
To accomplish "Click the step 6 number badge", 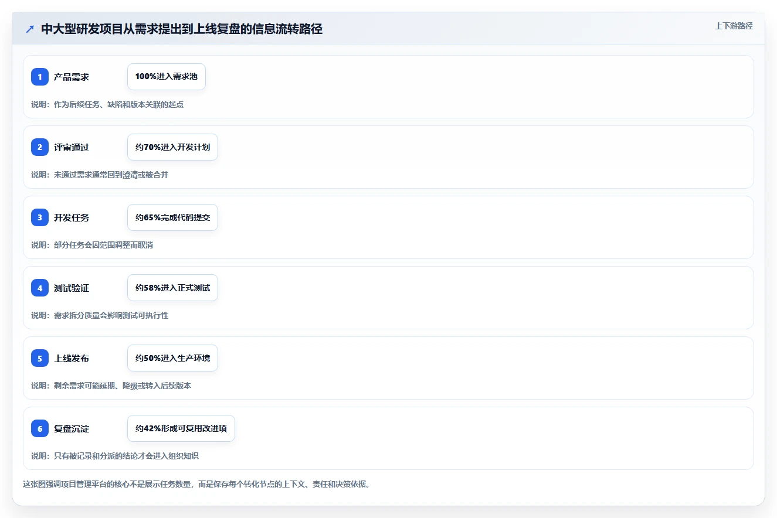I will (40, 428).
